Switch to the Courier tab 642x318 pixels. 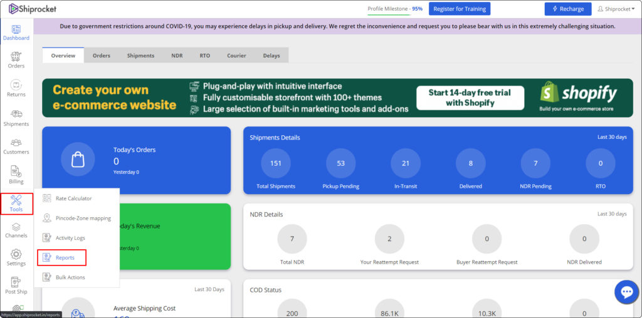coord(236,56)
